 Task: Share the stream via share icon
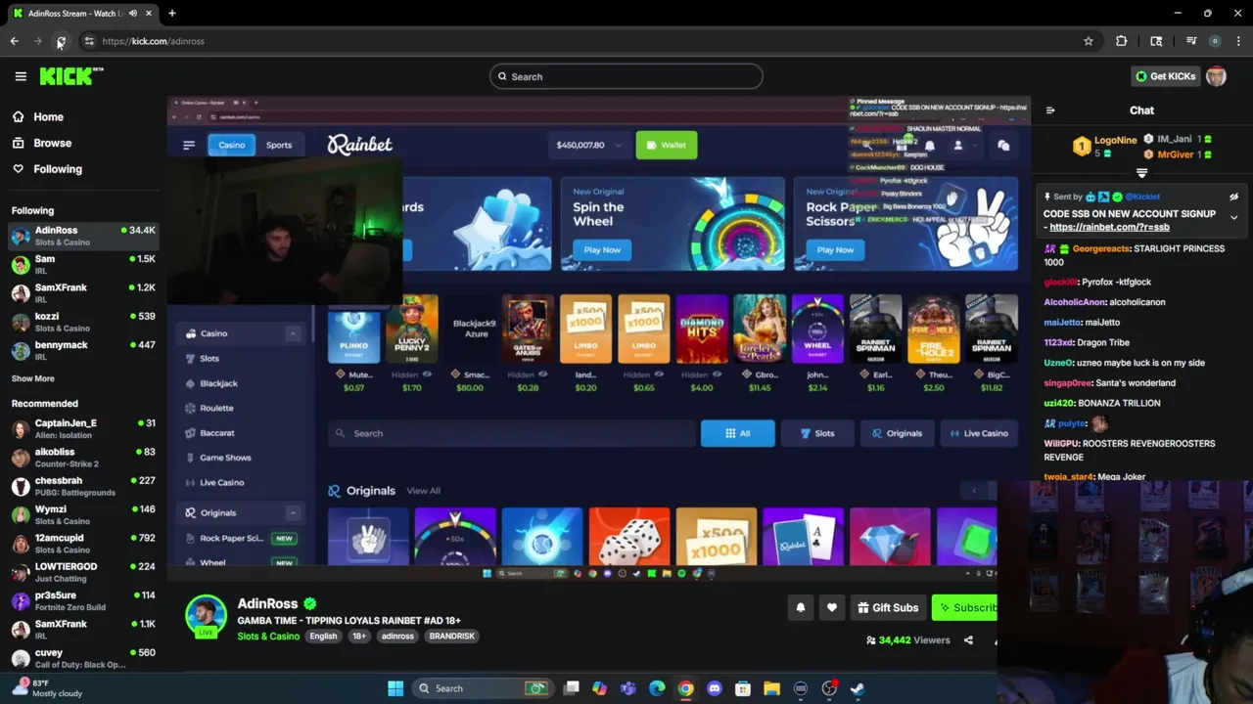[968, 640]
